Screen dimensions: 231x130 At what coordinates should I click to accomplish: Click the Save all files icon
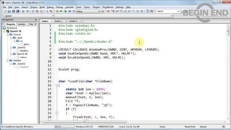coord(18,11)
